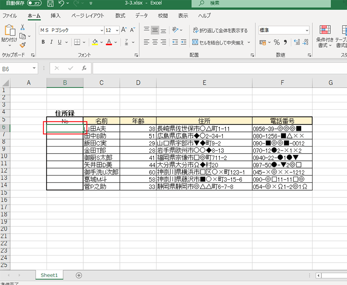Screen dimensions: 347x285
Task: Align text right
Action: [x=163, y=42]
